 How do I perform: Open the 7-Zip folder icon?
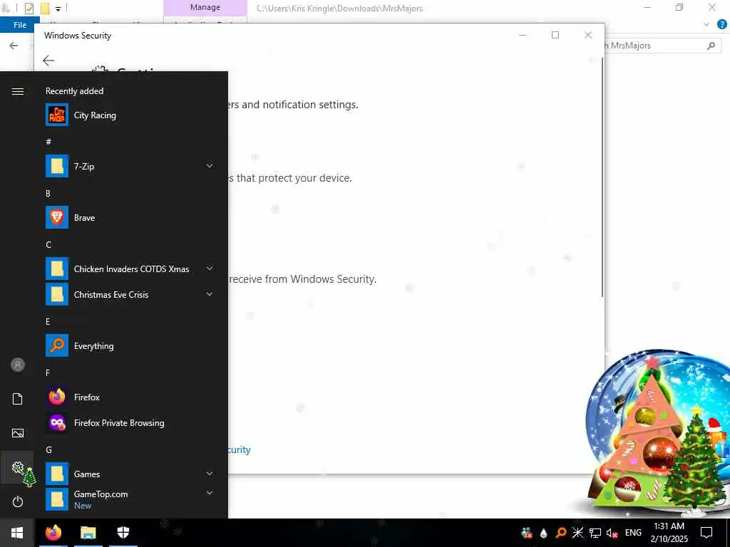coord(57,166)
